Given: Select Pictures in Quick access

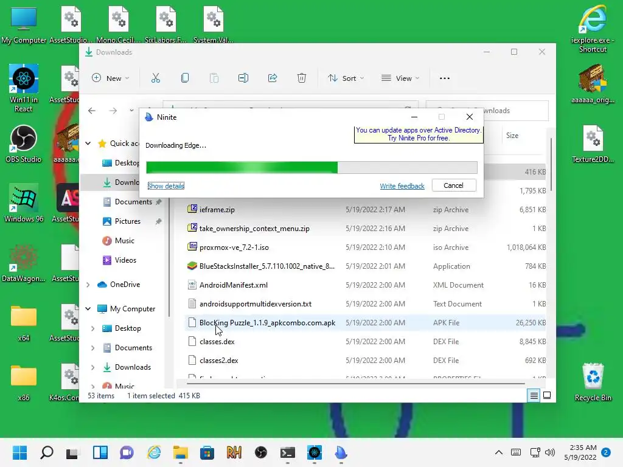Looking at the screenshot, I should coord(127,221).
